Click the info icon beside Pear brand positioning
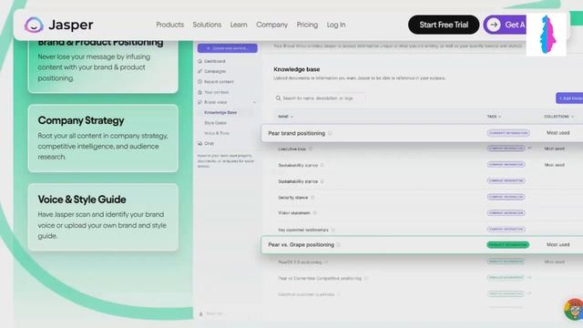Image resolution: width=583 pixels, height=328 pixels. [330, 133]
